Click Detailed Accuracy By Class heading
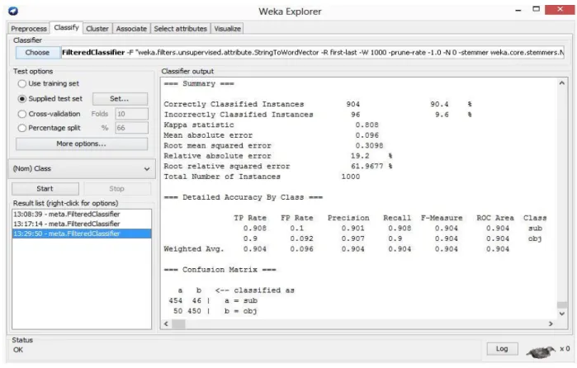The width and height of the screenshot is (577, 368). (x=244, y=197)
